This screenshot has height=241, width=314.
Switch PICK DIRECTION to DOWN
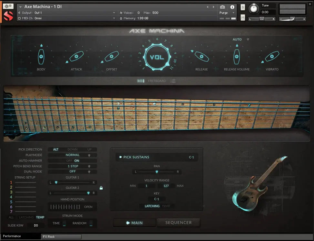[x=73, y=149]
